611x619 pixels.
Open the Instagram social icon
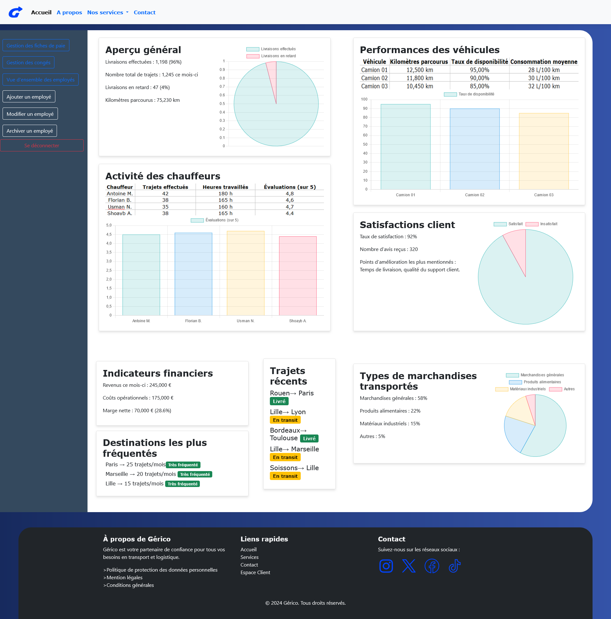386,566
